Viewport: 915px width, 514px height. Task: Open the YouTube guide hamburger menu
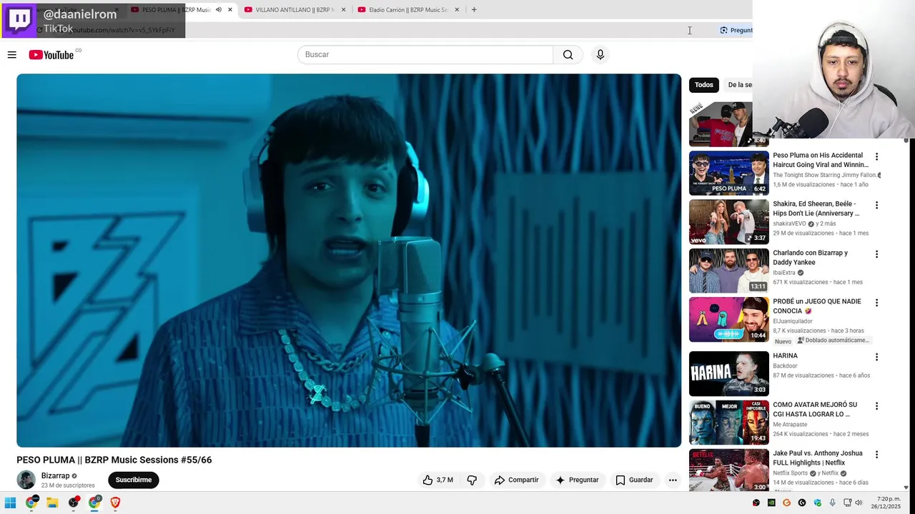click(x=11, y=55)
